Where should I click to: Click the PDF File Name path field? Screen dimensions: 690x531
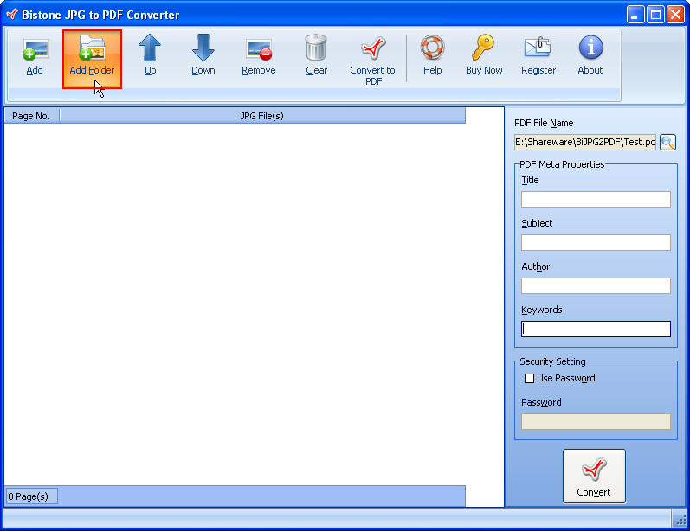click(x=585, y=143)
